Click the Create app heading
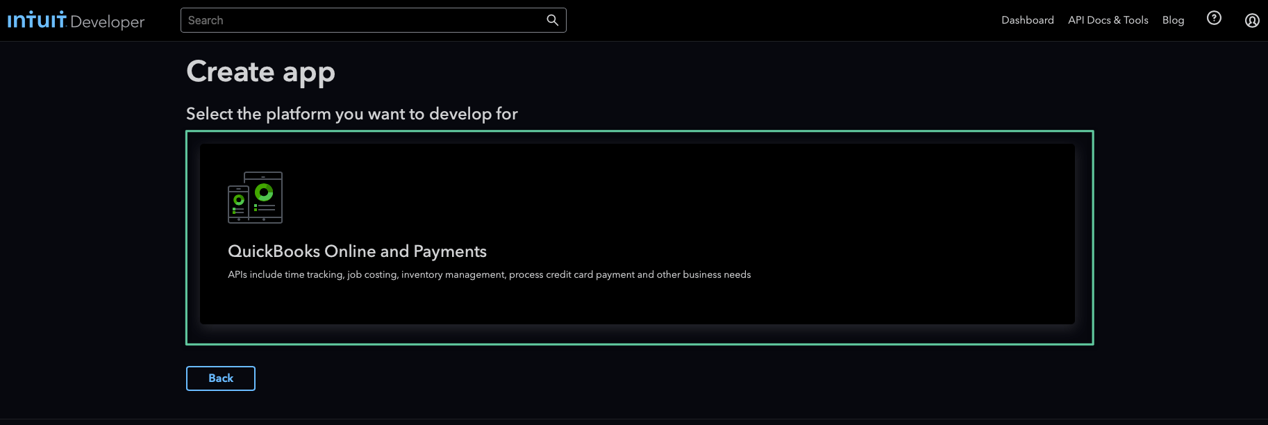Viewport: 1268px width, 425px height. tap(260, 72)
